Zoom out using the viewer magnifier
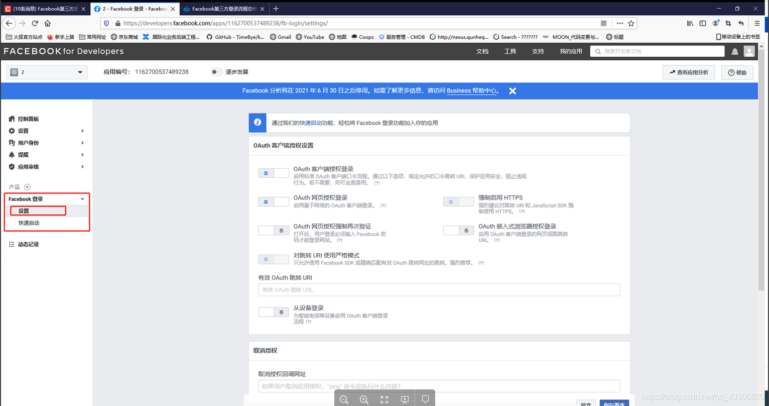769x406 pixels. tap(344, 399)
